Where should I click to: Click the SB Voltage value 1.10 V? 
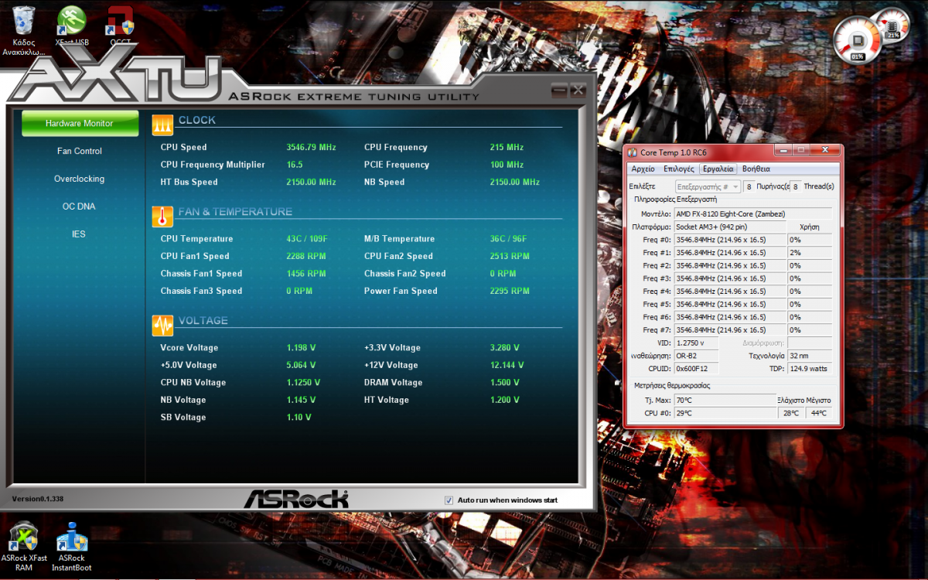click(299, 418)
